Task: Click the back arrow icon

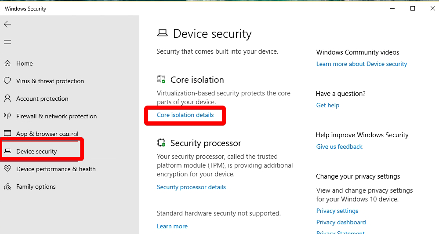Action: click(x=7, y=24)
